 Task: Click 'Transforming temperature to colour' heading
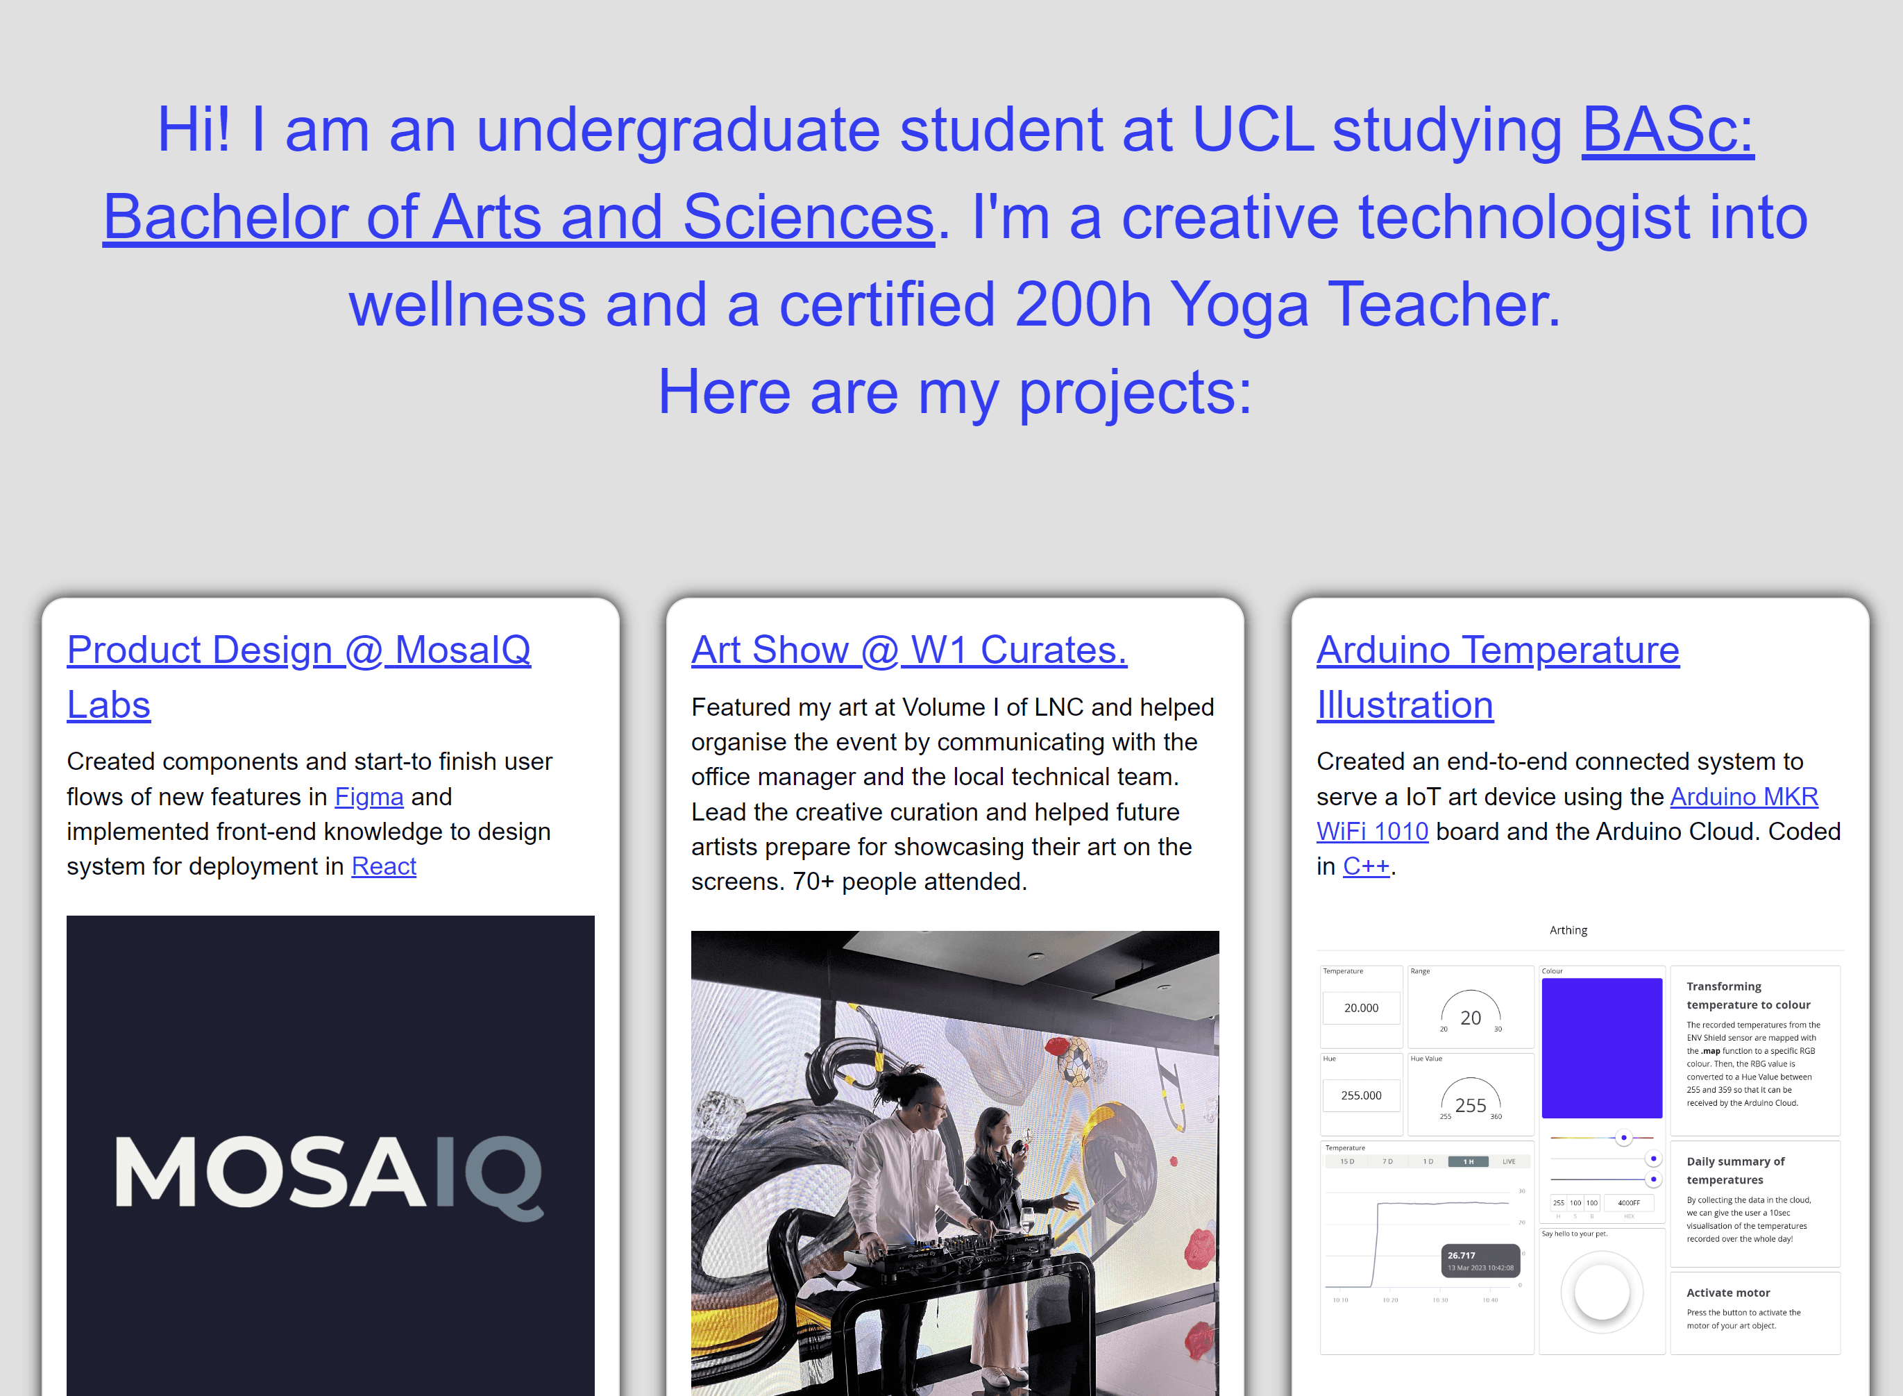coord(1748,995)
